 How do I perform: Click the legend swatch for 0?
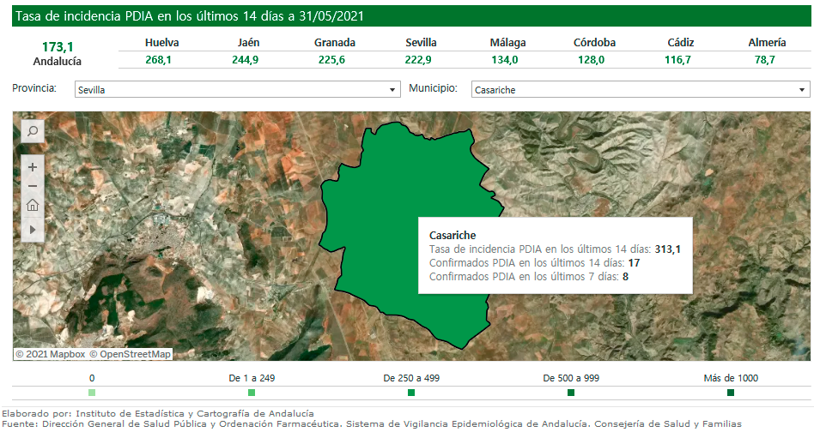(x=92, y=393)
